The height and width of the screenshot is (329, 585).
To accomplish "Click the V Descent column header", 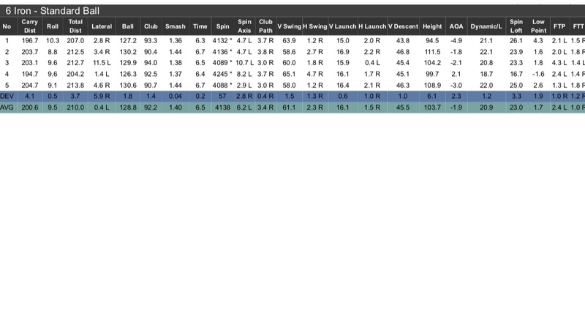I will tap(403, 26).
